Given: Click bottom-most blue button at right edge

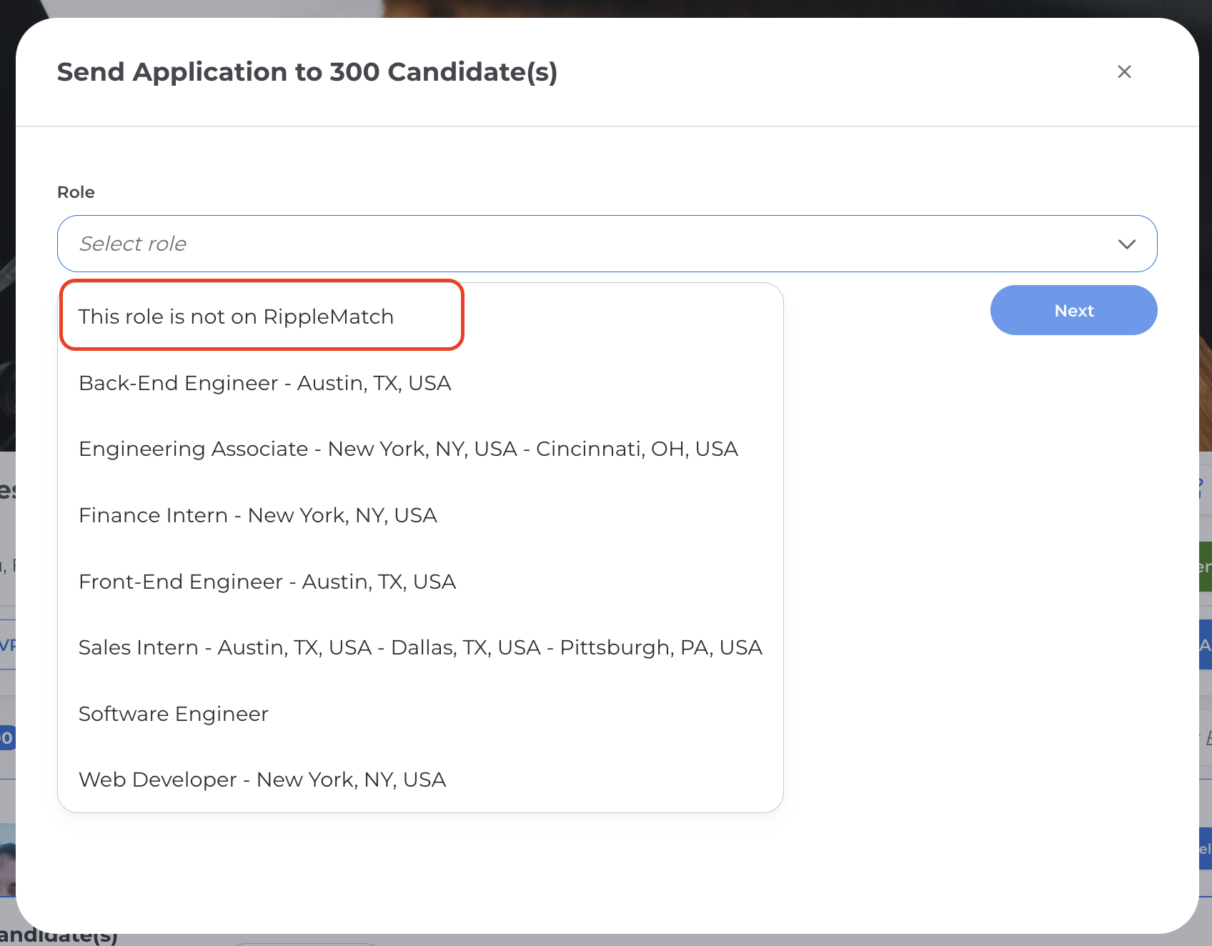Looking at the screenshot, I should coord(1205,848).
